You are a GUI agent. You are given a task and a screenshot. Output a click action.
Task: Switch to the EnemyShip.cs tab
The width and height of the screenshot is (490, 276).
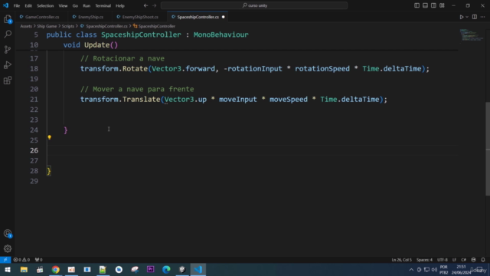tap(90, 17)
